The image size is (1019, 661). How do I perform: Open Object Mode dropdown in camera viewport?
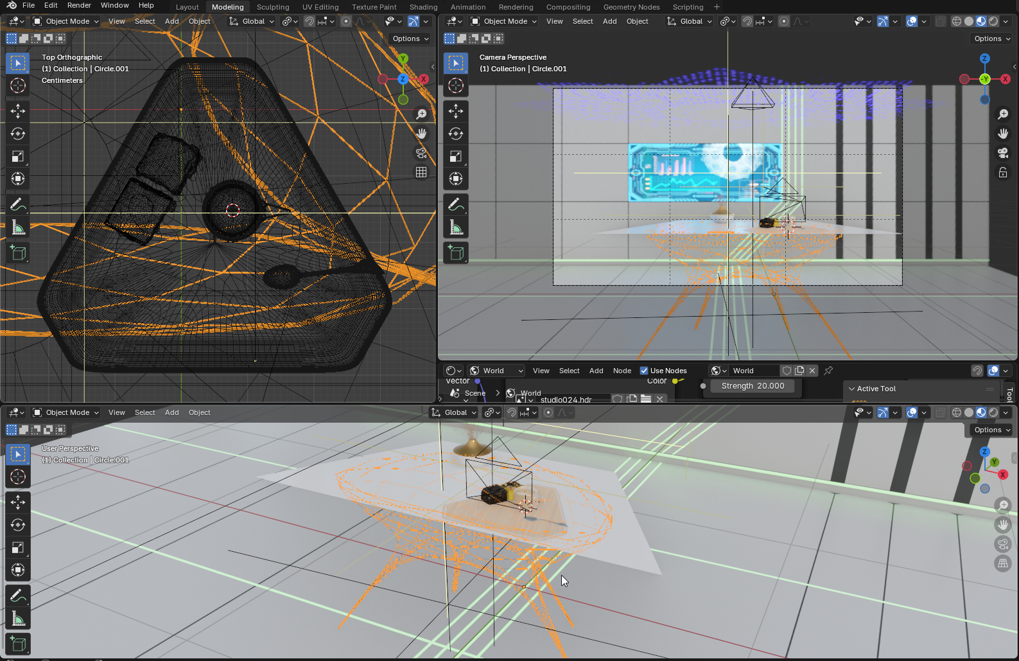(x=503, y=21)
